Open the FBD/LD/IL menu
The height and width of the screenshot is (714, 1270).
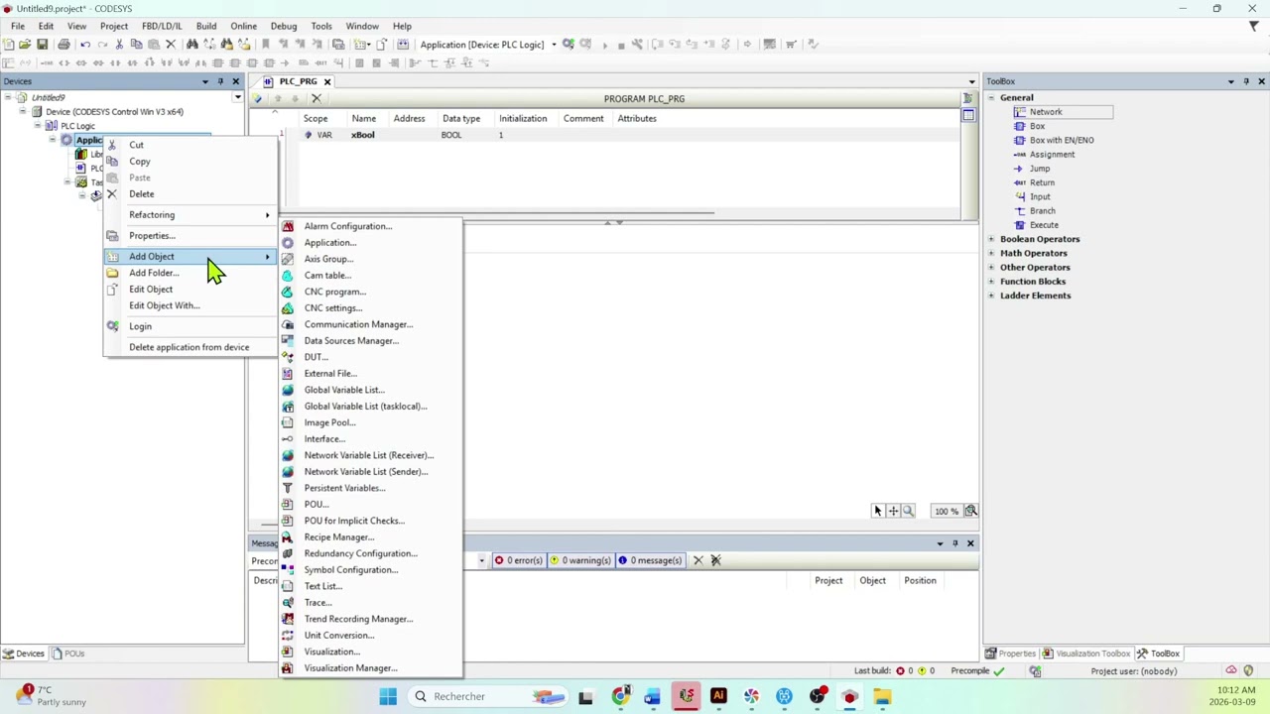[162, 26]
